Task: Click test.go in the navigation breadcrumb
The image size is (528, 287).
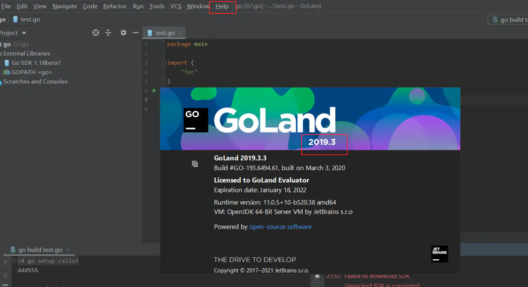Action: (x=26, y=20)
